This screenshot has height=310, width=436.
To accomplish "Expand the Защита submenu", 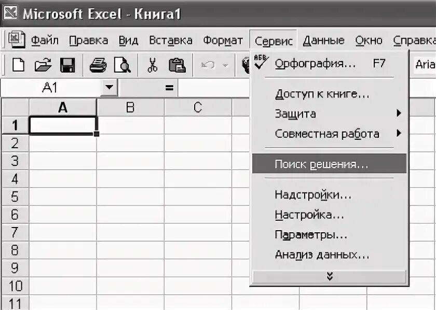I will pyautogui.click(x=399, y=113).
